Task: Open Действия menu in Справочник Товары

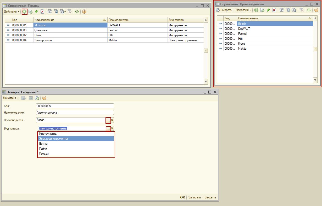Action: point(11,11)
